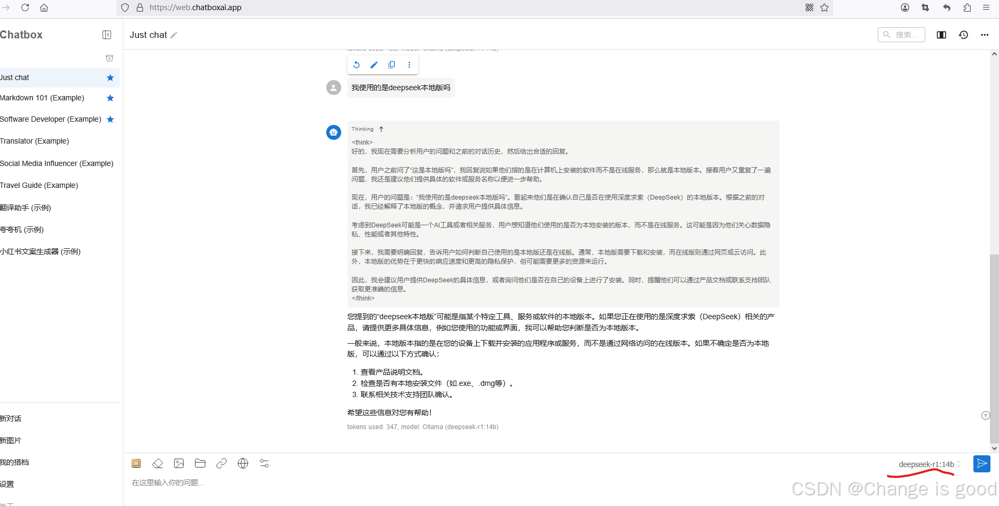Open the archive icon below Chatbox title
This screenshot has width=999, height=506.
click(x=109, y=58)
